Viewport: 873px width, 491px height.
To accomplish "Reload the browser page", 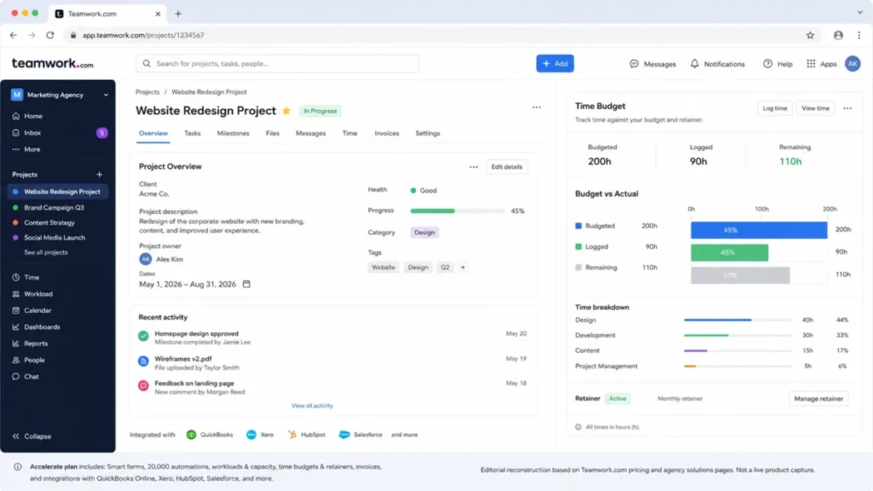I will 50,35.
